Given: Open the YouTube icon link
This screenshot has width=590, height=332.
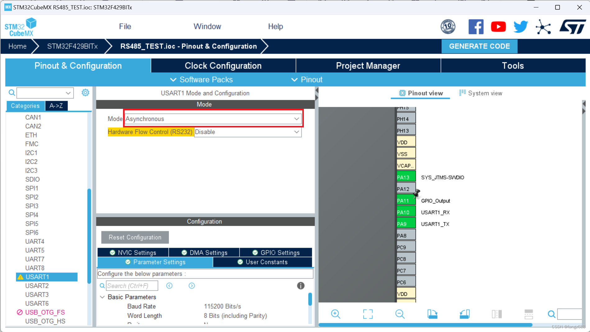Looking at the screenshot, I should coord(498,27).
